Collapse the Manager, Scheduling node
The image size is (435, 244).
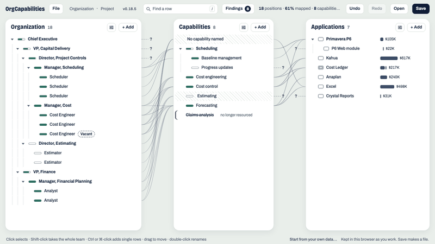pos(29,68)
